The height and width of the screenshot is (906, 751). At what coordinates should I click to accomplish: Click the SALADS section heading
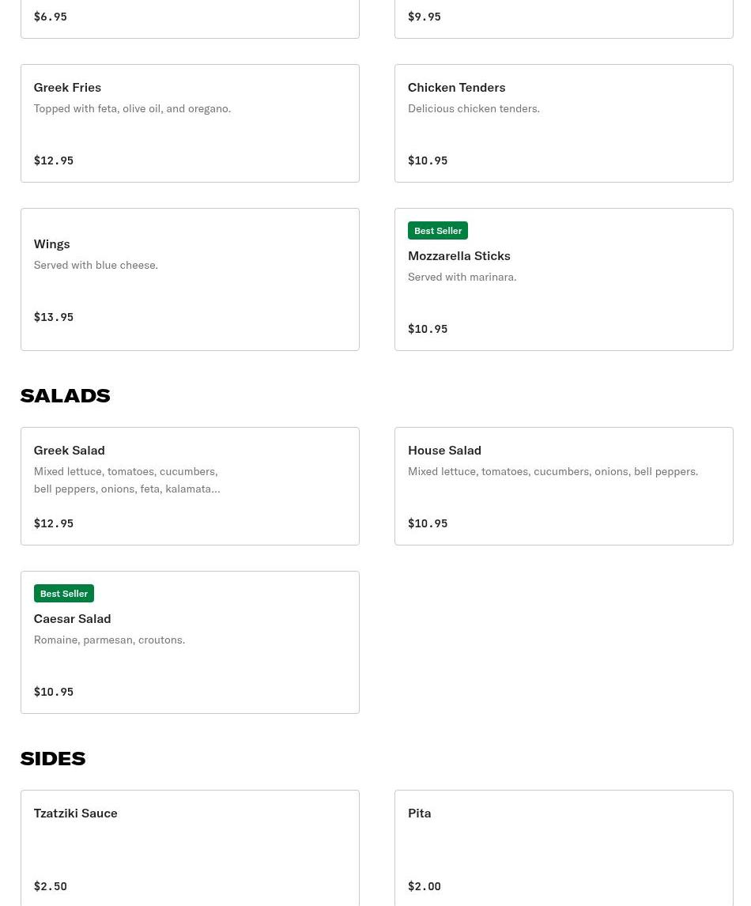[65, 395]
